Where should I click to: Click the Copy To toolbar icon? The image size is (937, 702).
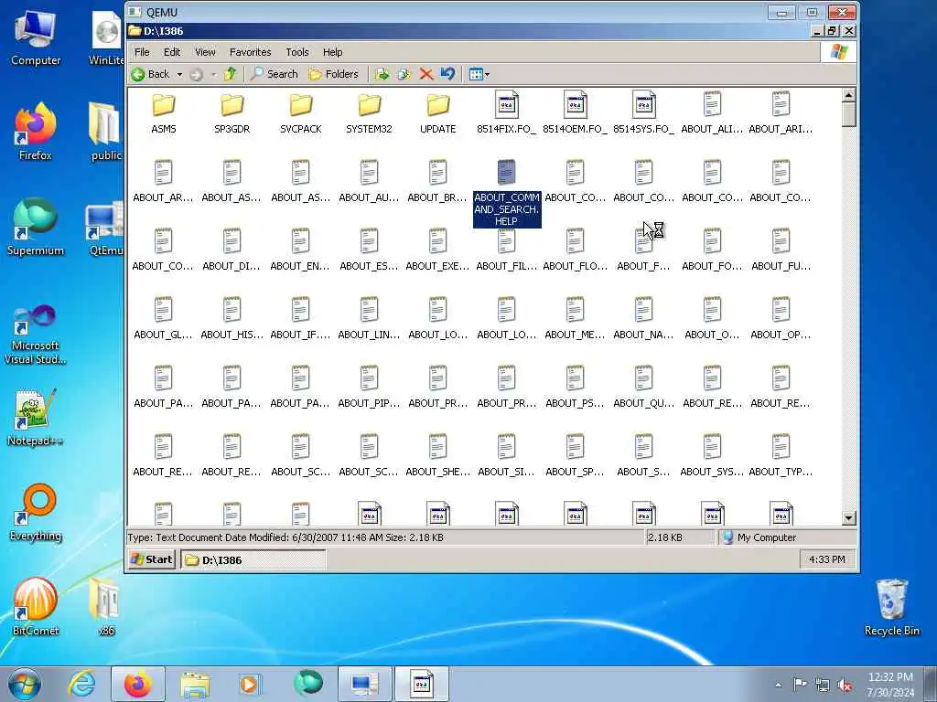[404, 74]
